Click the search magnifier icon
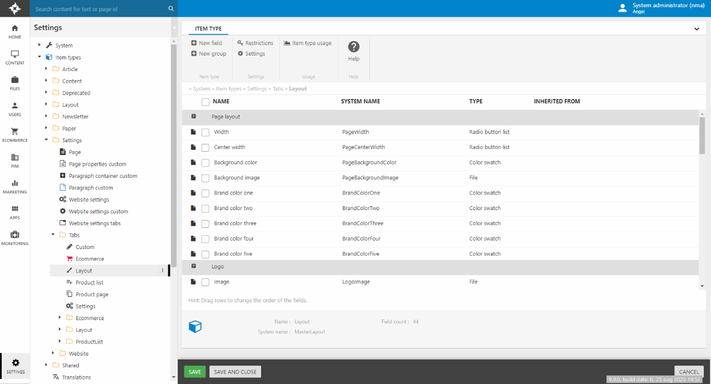This screenshot has height=384, width=711. tap(171, 9)
